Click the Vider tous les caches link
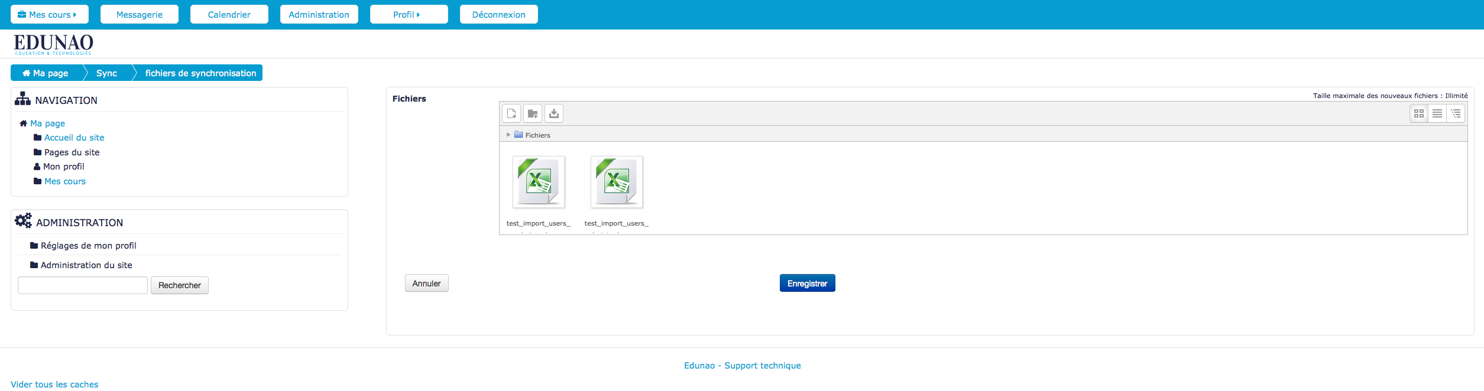1484x391 pixels. coord(54,385)
